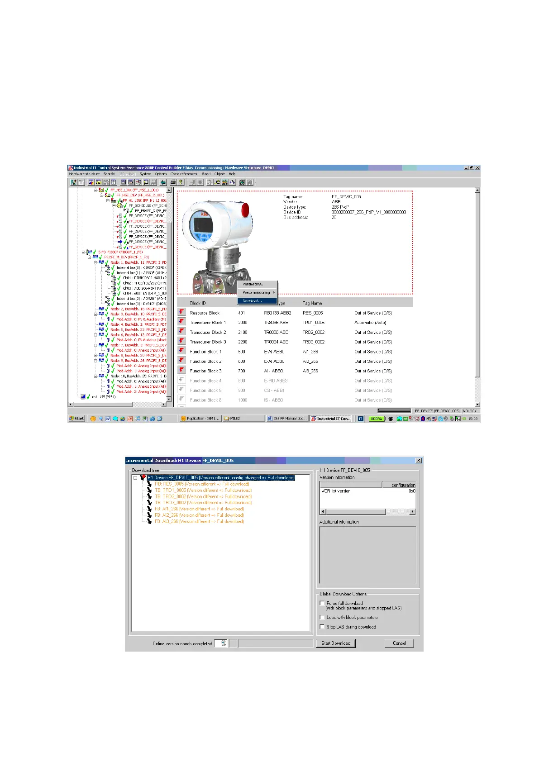Switch to 266 FF Manual.doc taskbar window
Viewport: 539px width, 762px height.
coord(287,419)
